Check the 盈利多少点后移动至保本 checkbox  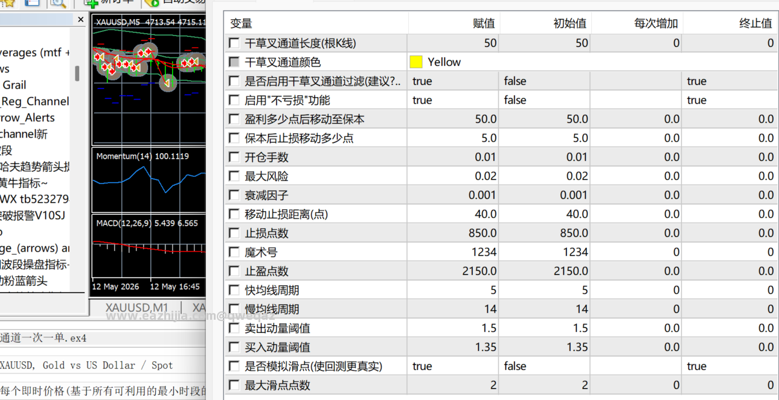point(234,119)
